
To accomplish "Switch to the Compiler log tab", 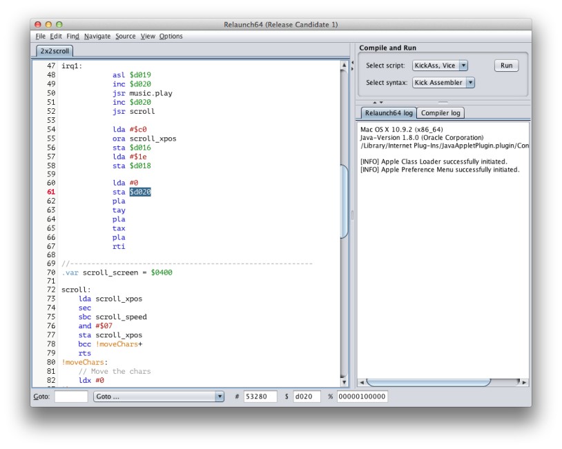I will [442, 113].
